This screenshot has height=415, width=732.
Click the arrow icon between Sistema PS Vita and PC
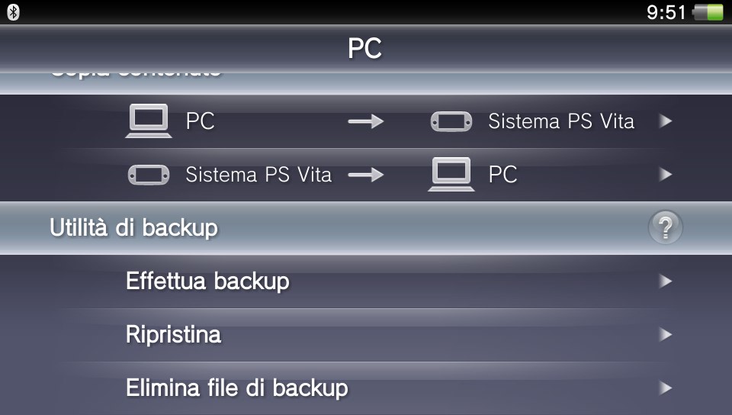click(365, 175)
